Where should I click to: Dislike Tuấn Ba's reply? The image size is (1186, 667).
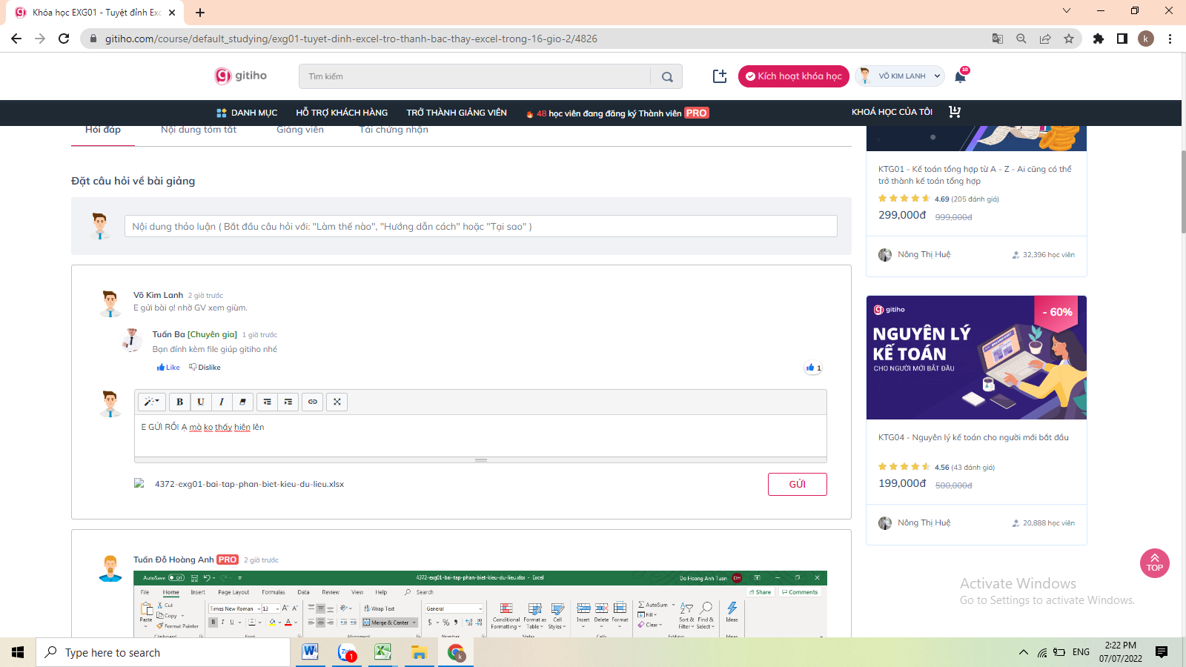click(x=205, y=368)
